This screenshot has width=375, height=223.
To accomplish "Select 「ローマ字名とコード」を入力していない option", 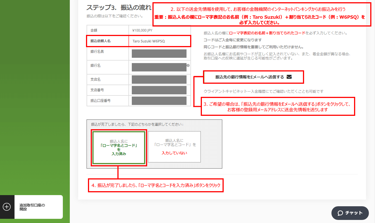I will pyautogui.click(x=174, y=147).
